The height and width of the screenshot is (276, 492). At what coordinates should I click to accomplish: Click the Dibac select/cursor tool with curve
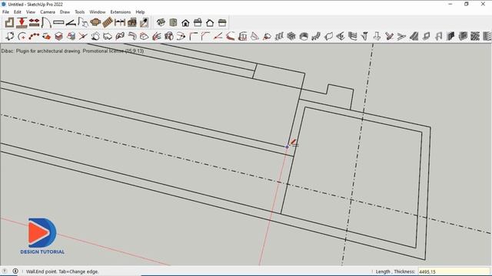(83, 22)
